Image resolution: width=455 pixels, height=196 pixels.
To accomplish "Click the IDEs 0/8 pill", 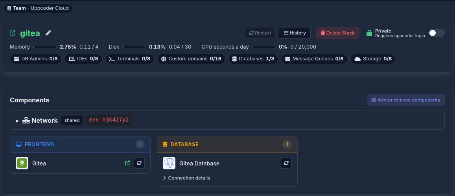I will tap(83, 59).
